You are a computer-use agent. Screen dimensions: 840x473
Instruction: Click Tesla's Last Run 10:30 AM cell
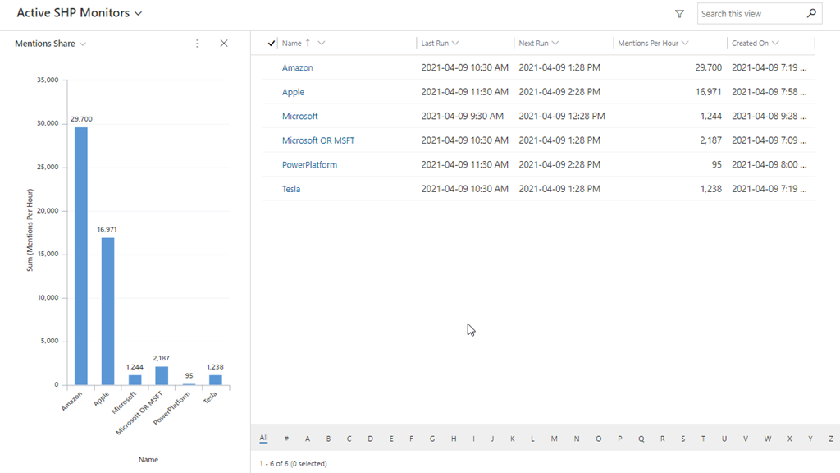(x=464, y=189)
